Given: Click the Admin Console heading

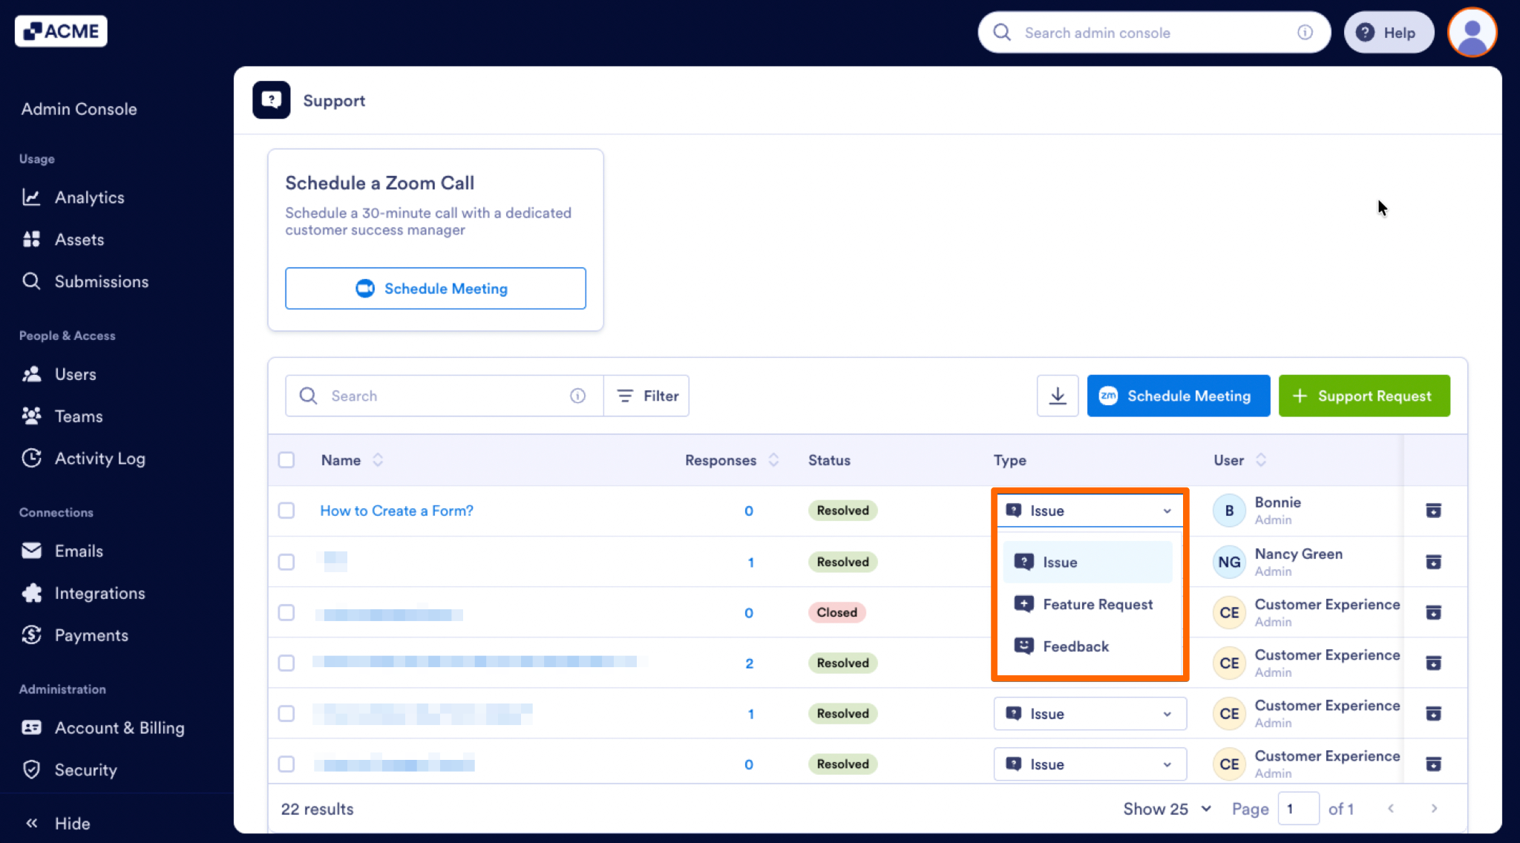Looking at the screenshot, I should coord(79,109).
